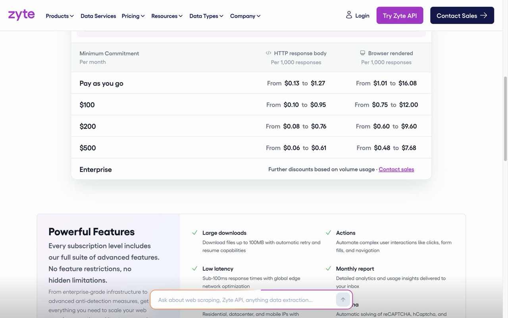Click the checkmark beside Low latency
The height and width of the screenshot is (318, 508).
coord(195,268)
